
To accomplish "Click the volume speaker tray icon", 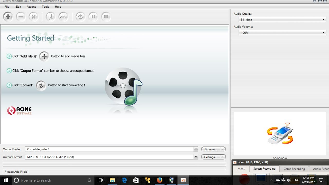I will (x=289, y=180).
